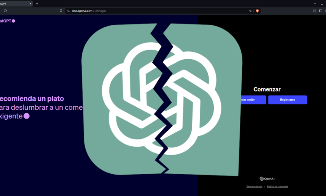Viewport: 326px width, 196px height.
Task: Click the Registrarse button
Action: click(288, 100)
